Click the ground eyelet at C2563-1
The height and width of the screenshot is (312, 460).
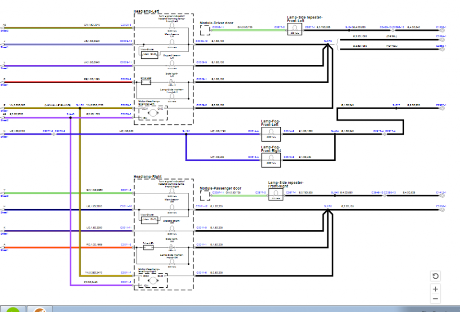[x=442, y=49]
